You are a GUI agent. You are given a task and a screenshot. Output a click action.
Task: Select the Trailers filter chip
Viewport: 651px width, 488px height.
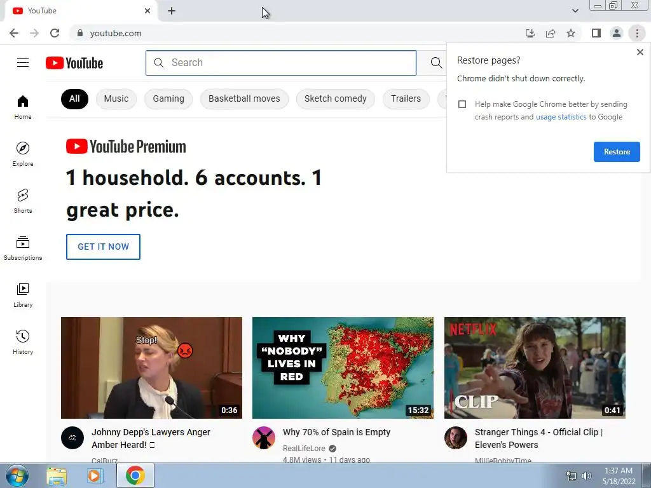coord(406,98)
